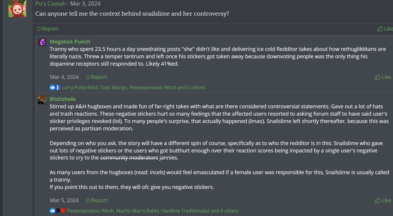393x216 pixels.
Task: Click Bloitzhole's small avatar icon
Action: pos(42,100)
